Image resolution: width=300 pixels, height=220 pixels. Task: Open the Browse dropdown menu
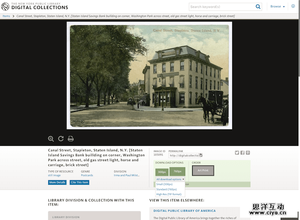(x=277, y=7)
